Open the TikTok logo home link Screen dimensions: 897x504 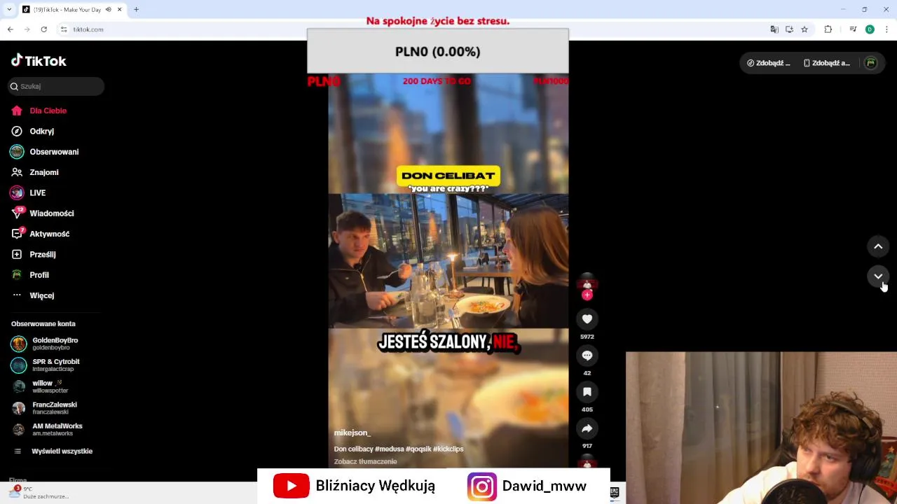pyautogui.click(x=39, y=61)
